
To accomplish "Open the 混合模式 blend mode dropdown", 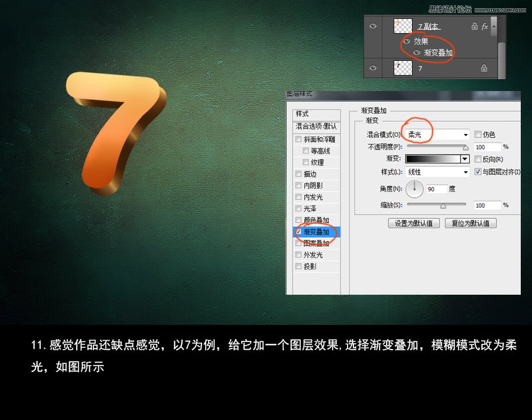I will click(437, 135).
